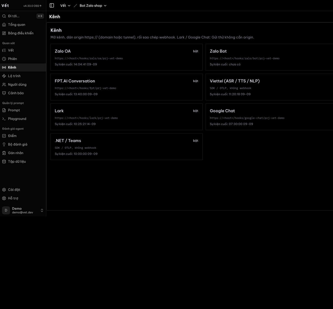This screenshot has height=309, width=333.
Task: Toggle the .NET / Teams bật switch
Action: pyautogui.click(x=196, y=141)
